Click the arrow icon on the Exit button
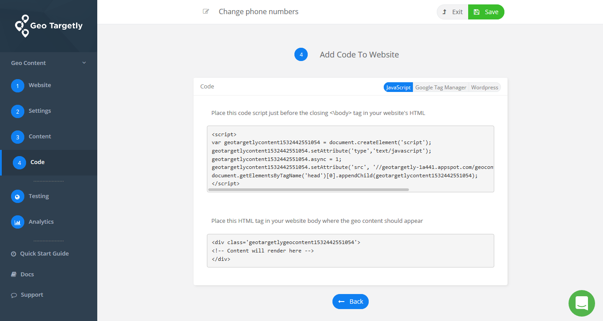This screenshot has width=603, height=321. 444,12
